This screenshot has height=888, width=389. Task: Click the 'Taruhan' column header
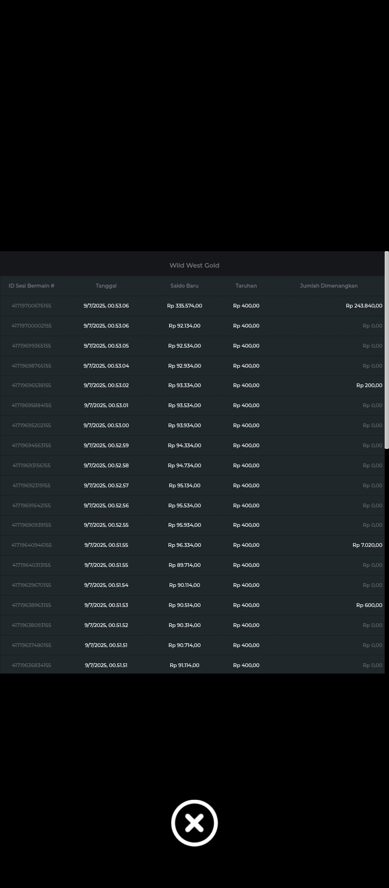coord(246,286)
